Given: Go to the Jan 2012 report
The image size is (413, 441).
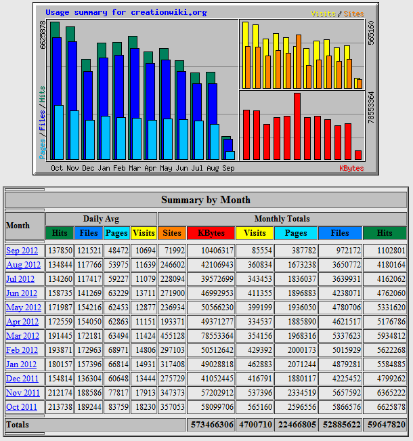Looking at the screenshot, I should pyautogui.click(x=22, y=364).
